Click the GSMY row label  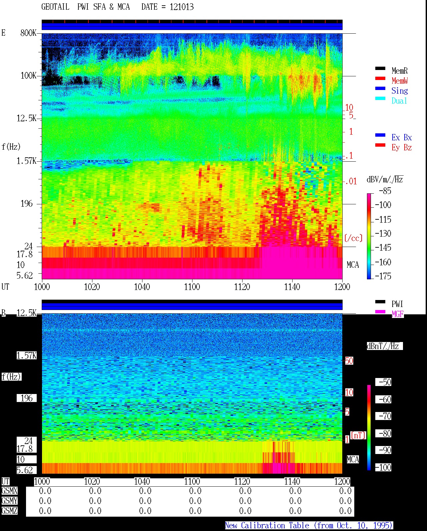click(x=9, y=501)
